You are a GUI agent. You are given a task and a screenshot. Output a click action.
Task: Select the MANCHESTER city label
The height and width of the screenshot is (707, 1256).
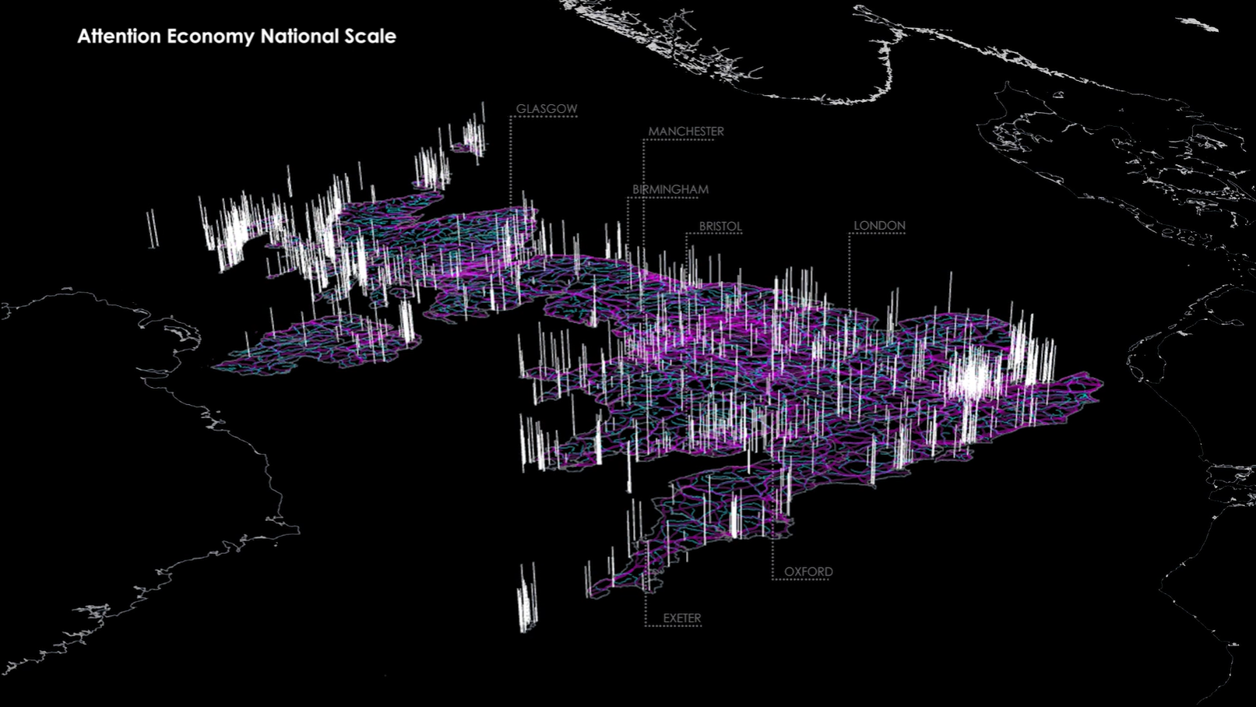coord(685,132)
